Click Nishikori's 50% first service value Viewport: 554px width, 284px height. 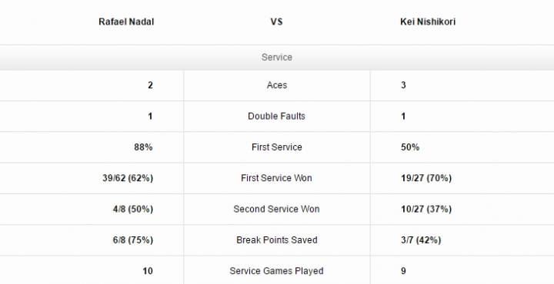pos(410,147)
